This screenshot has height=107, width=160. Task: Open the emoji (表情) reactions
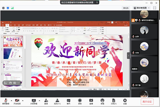tap(102, 101)
